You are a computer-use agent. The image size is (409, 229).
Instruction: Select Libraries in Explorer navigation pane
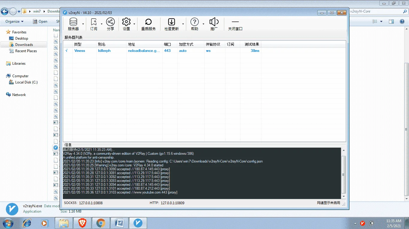click(19, 63)
